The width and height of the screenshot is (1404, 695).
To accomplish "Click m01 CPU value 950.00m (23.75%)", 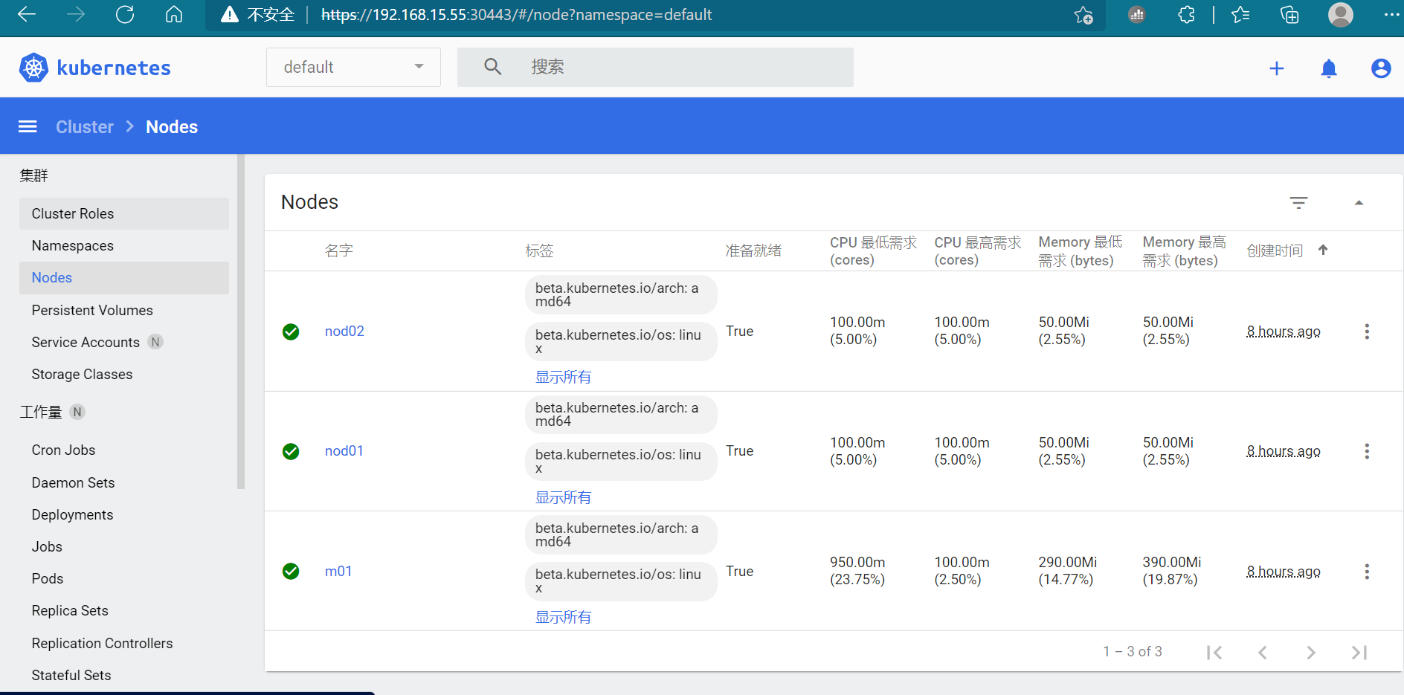I will click(857, 571).
